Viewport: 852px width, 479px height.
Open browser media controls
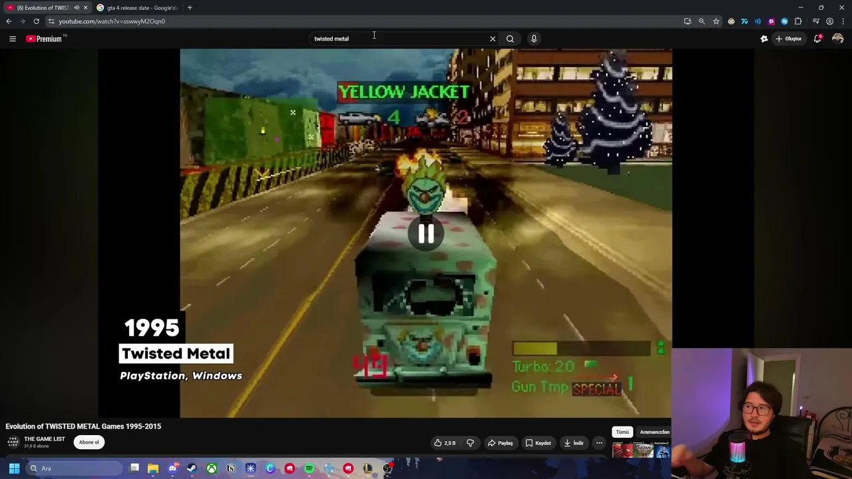[x=816, y=21]
